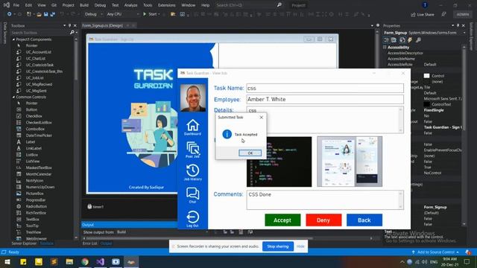The height and width of the screenshot is (268, 477).
Task: Select the RadioButton control in Toolbox
Action: pyautogui.click(x=37, y=206)
